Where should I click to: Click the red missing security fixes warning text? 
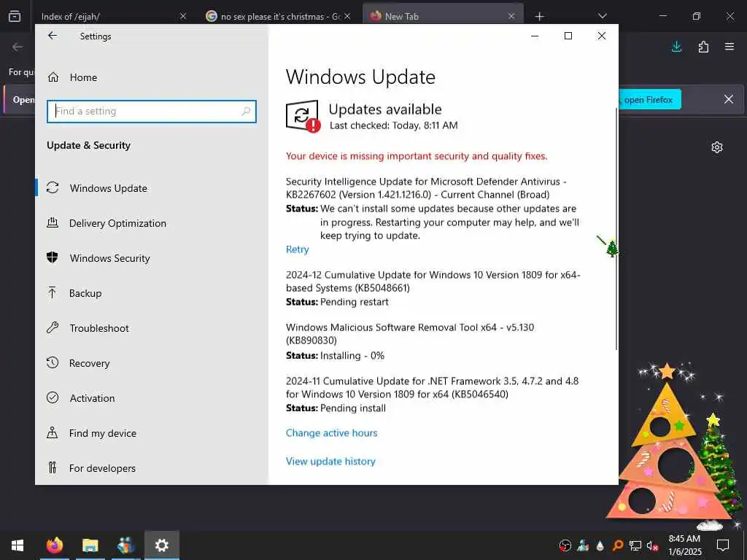[x=417, y=156]
